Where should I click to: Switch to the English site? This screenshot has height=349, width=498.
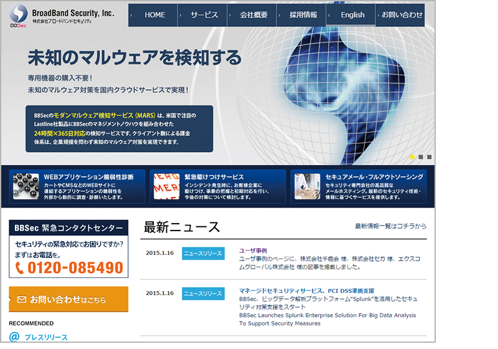(351, 15)
